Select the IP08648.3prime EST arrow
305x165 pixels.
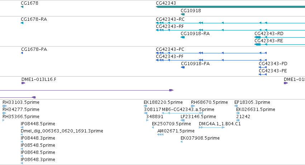point(22,163)
